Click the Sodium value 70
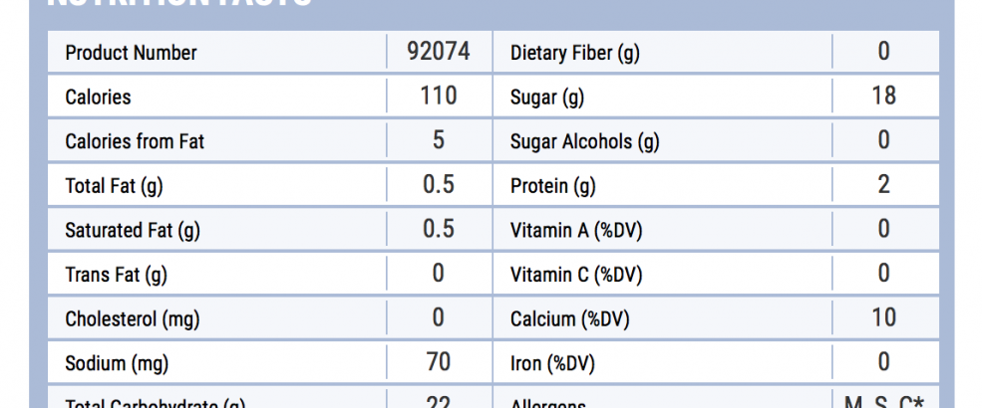The image size is (982, 408). tap(438, 362)
